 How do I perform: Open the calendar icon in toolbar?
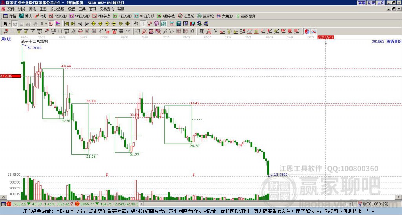(x=172, y=24)
